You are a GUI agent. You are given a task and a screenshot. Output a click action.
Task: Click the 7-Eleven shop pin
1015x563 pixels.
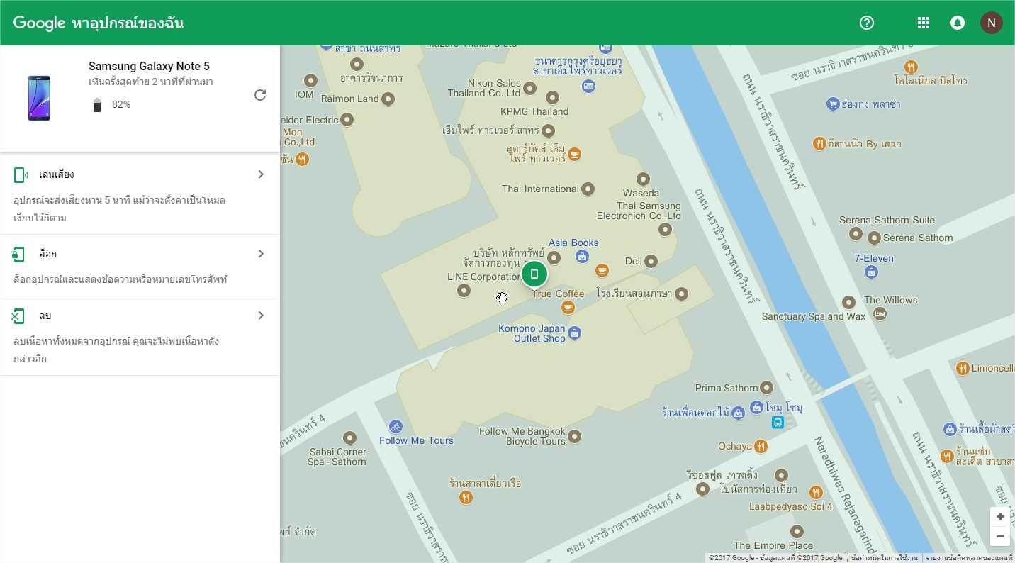coord(872,272)
